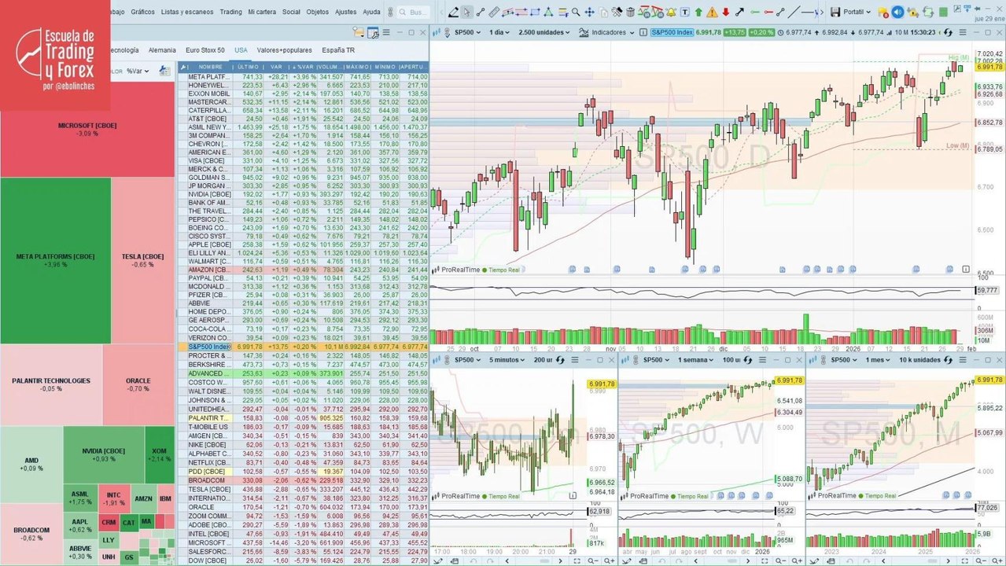Select the diagonal line drawing tool

click(794, 12)
